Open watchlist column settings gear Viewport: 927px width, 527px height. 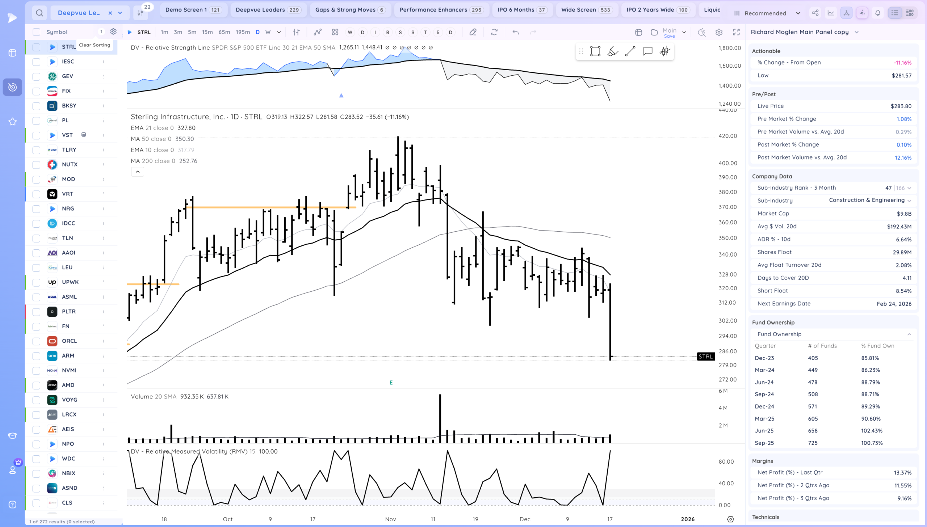coord(113,32)
